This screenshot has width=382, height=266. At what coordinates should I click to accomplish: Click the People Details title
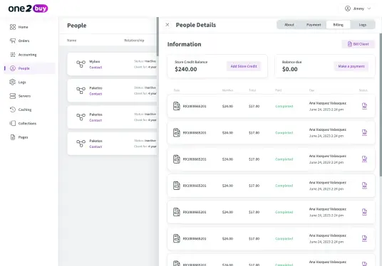point(196,25)
